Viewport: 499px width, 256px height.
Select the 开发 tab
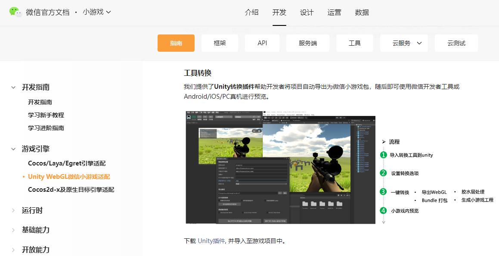(x=279, y=12)
